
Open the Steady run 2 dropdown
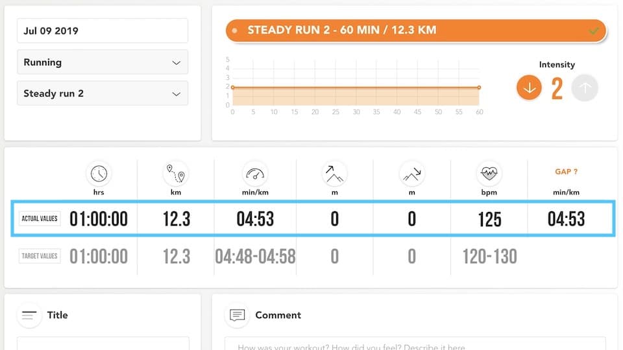[103, 93]
